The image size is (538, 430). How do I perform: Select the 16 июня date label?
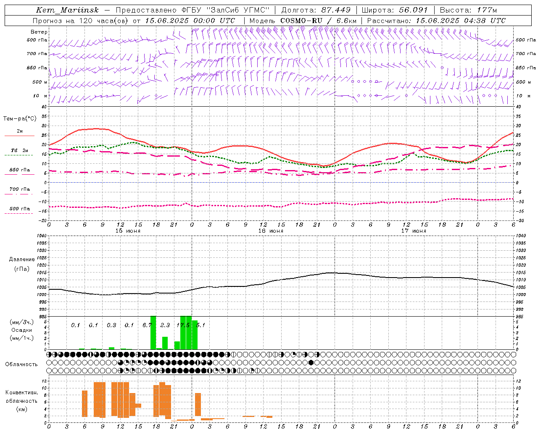click(271, 231)
